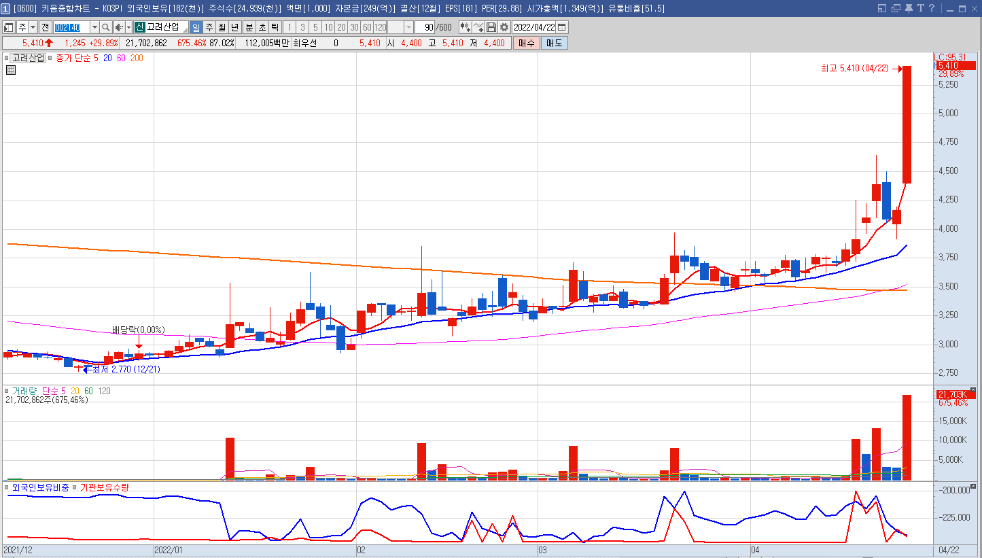The width and height of the screenshot is (982, 558).
Task: Open the stock code history dropdown
Action: (94, 27)
